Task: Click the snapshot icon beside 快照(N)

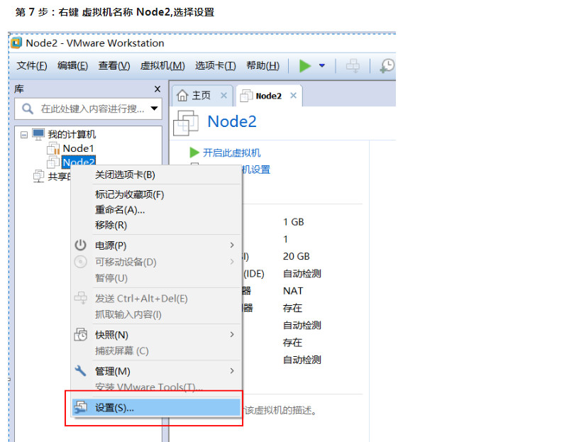Action: coord(81,335)
